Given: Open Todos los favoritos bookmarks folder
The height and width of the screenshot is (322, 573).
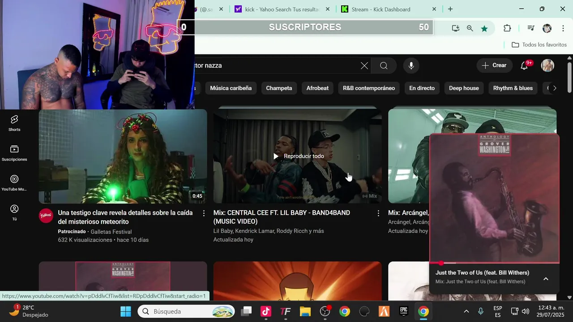Looking at the screenshot, I should click(x=539, y=45).
